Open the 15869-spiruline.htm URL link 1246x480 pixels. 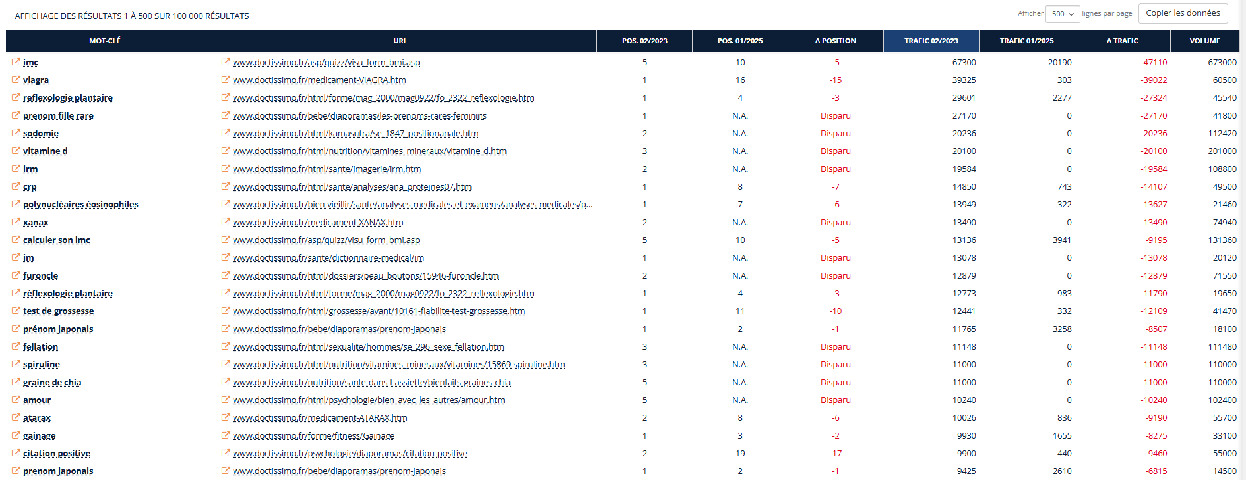399,364
